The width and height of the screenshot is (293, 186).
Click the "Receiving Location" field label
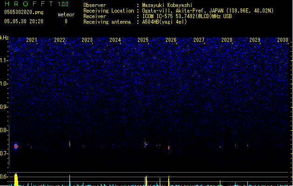(109, 11)
